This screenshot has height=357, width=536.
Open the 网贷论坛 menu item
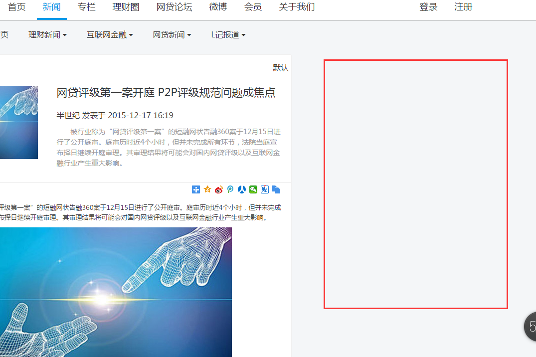pos(175,7)
